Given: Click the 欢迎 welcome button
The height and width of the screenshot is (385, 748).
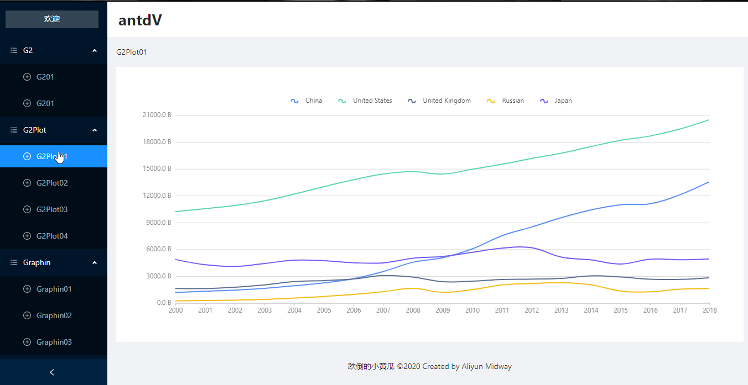Looking at the screenshot, I should point(52,19).
